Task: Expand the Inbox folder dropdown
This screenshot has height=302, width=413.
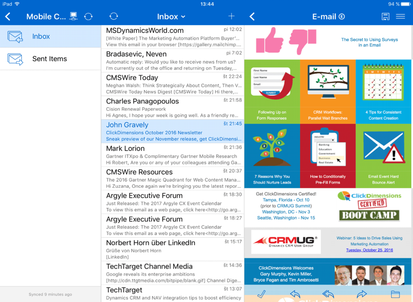Action: (171, 17)
